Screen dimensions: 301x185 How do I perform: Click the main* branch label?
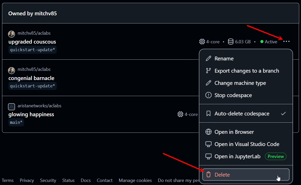tap(16, 122)
